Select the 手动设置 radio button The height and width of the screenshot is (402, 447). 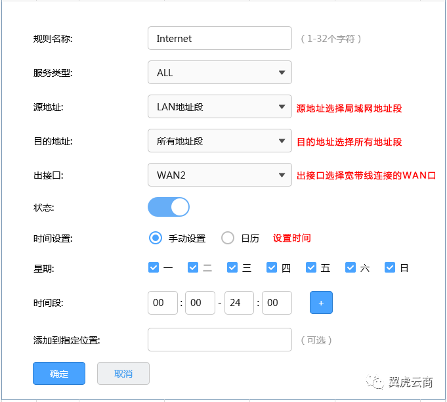(156, 238)
